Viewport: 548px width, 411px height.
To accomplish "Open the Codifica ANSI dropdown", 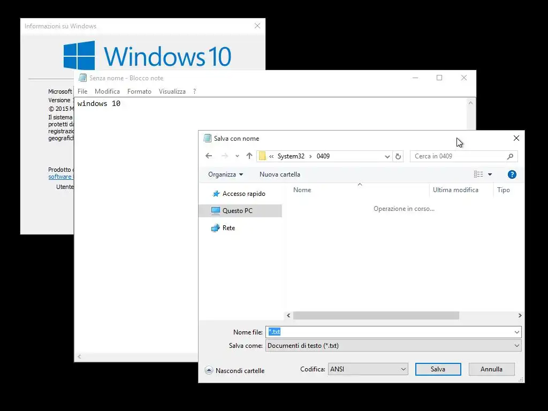I will click(x=368, y=369).
